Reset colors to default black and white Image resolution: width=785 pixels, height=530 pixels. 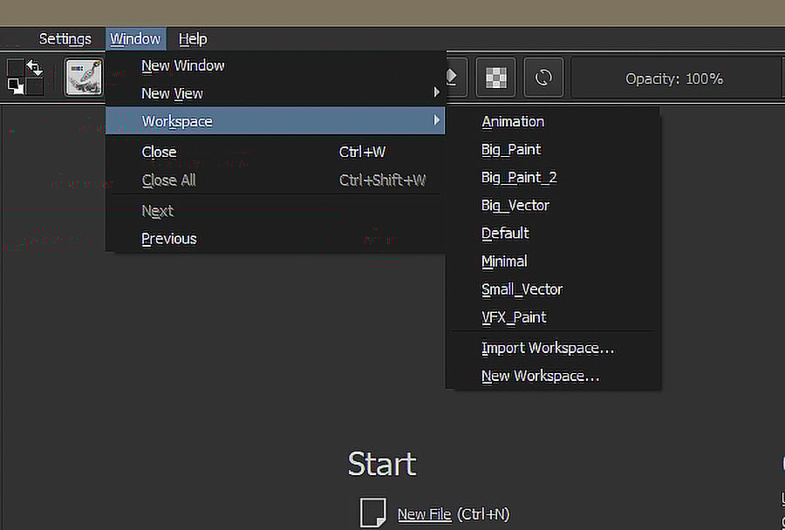15,86
